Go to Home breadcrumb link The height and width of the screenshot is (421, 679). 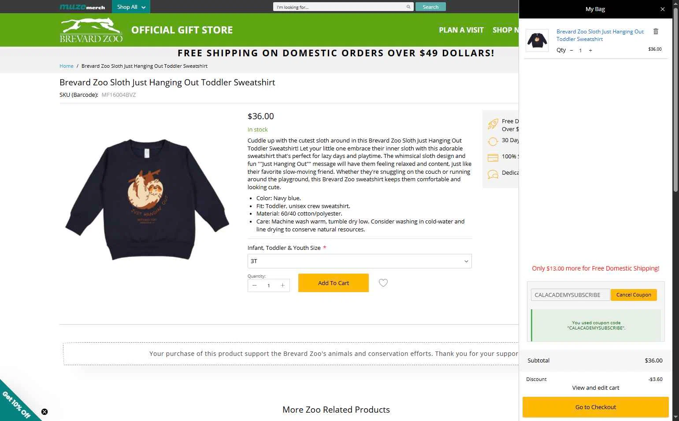click(67, 66)
